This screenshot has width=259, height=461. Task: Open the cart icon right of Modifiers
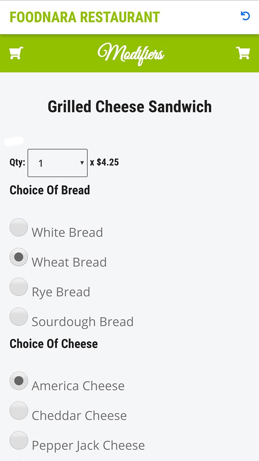coord(243,53)
